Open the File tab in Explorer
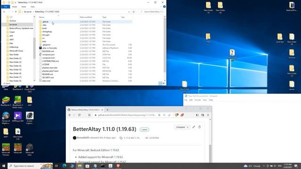Viewport: 301px width, 169px height. (6, 7)
